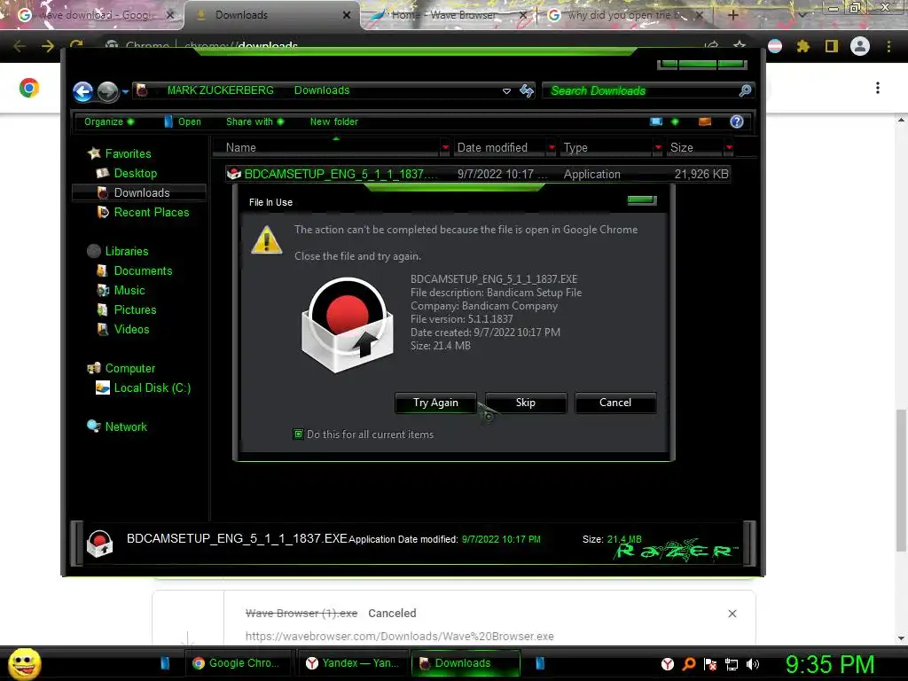Screen dimensions: 908x681
Task: Open Chrome extensions puzzle icon
Action: (802, 46)
